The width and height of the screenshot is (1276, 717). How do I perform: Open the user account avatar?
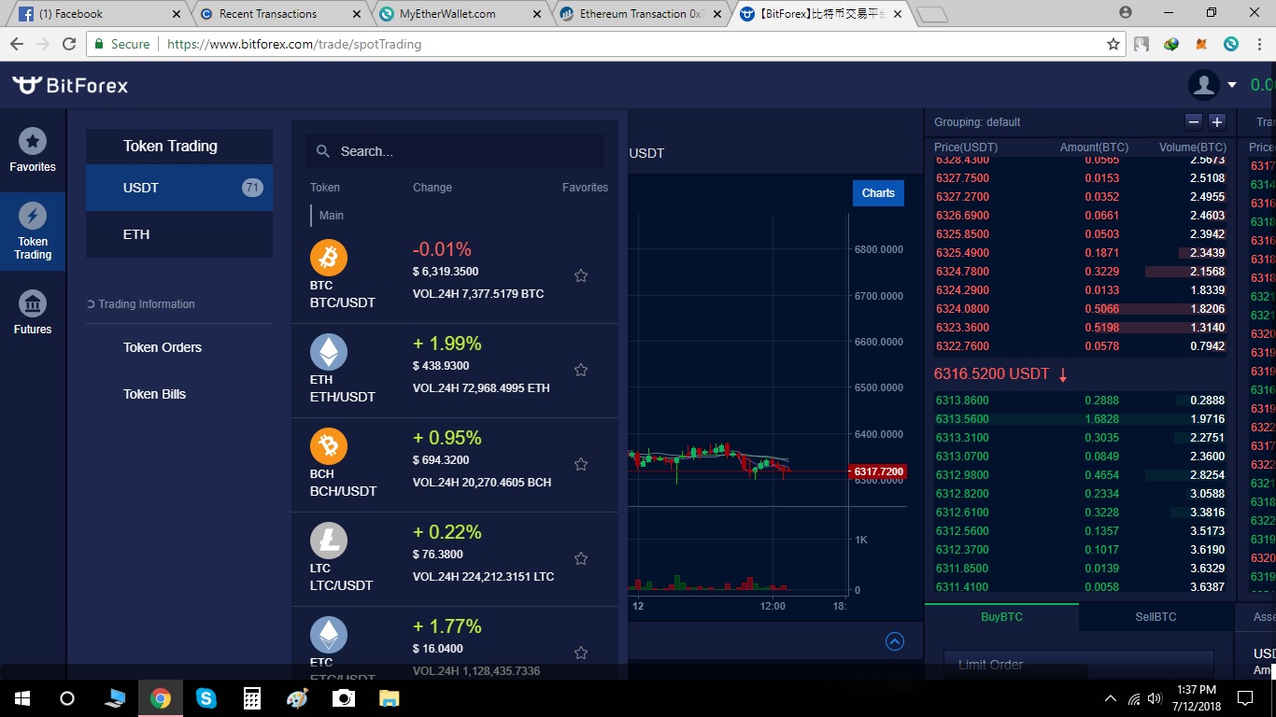point(1204,85)
